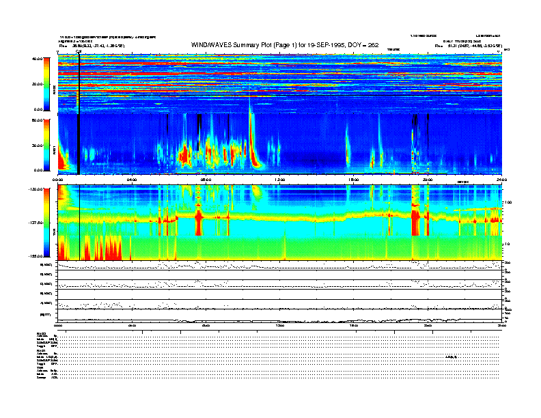541x418 pixels.
Task: Click the 20:00 label under the RAD1 spectrogram
Action: [x=428, y=180]
